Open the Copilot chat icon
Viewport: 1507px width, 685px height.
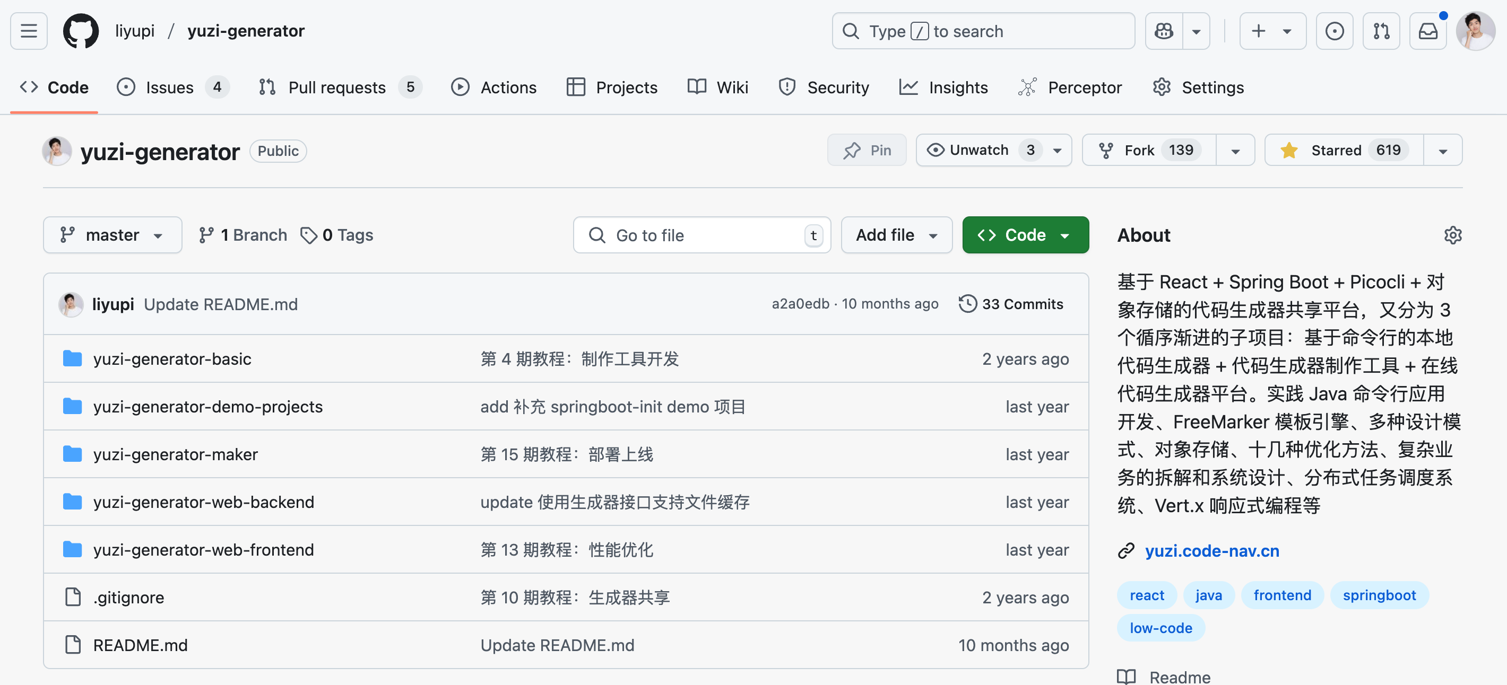pos(1164,30)
